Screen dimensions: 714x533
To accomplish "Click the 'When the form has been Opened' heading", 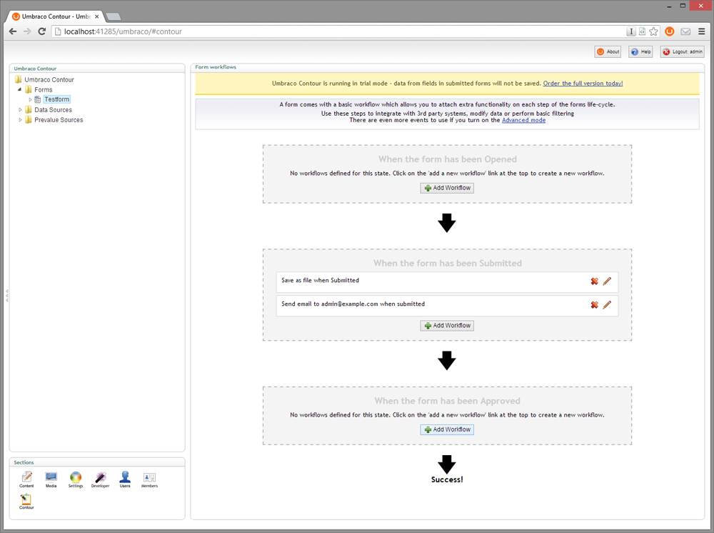I will tap(448, 159).
